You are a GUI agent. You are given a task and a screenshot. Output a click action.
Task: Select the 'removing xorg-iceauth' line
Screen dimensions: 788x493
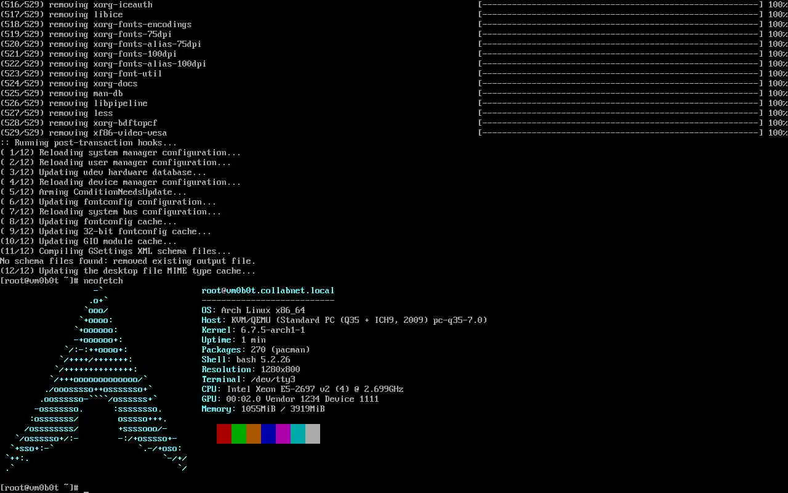click(x=76, y=5)
